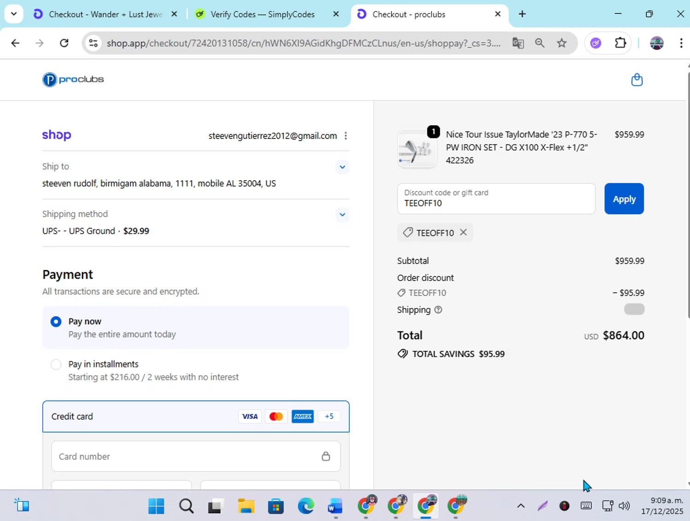View site information icon in address bar
The image size is (690, 521).
click(93, 43)
